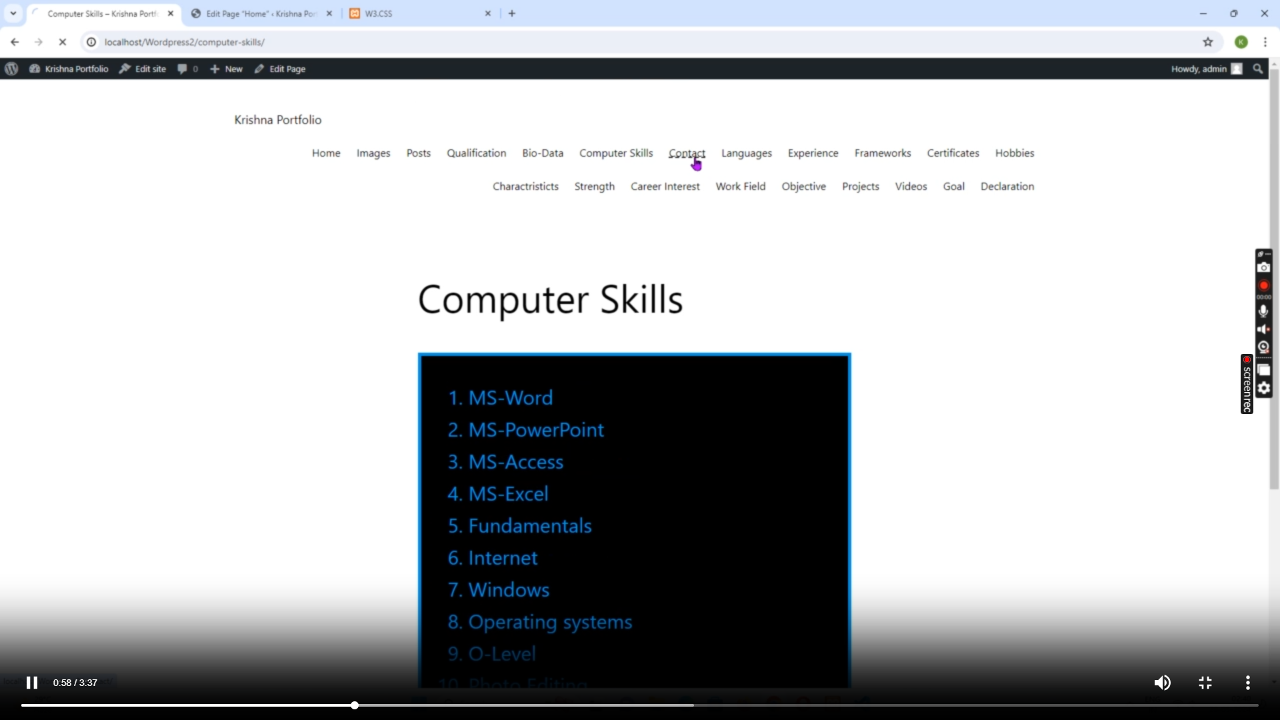Open a new browser tab

tap(512, 13)
